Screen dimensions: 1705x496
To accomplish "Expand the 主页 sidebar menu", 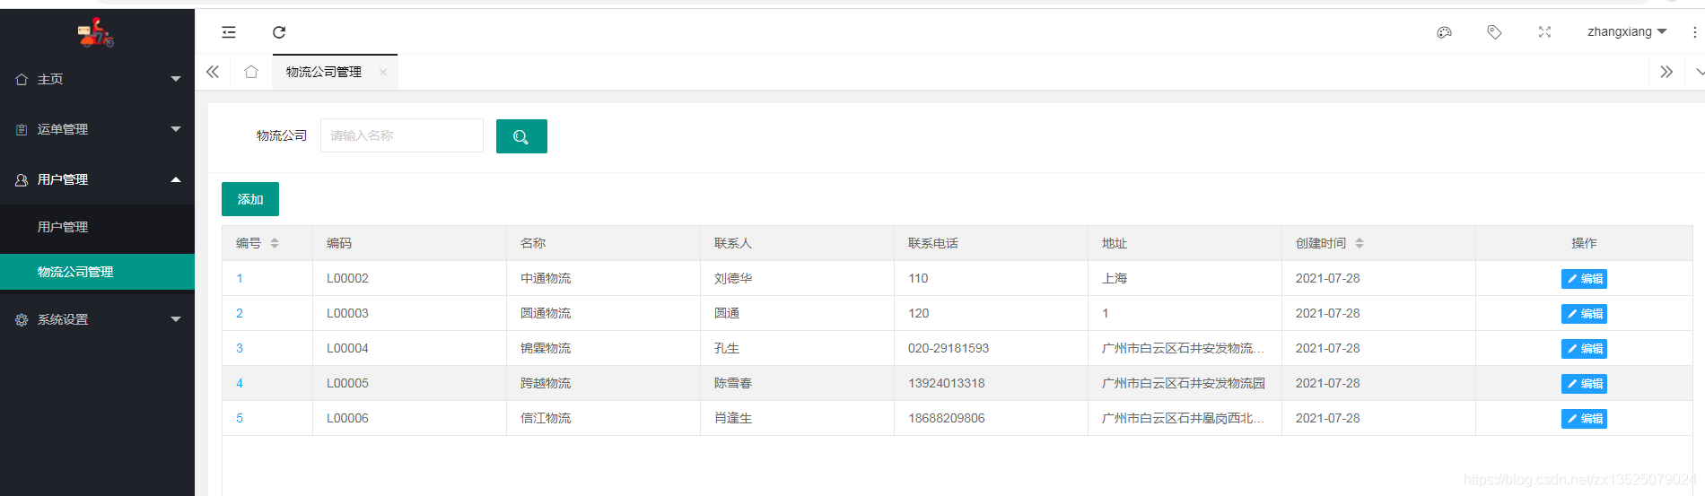I will (176, 79).
